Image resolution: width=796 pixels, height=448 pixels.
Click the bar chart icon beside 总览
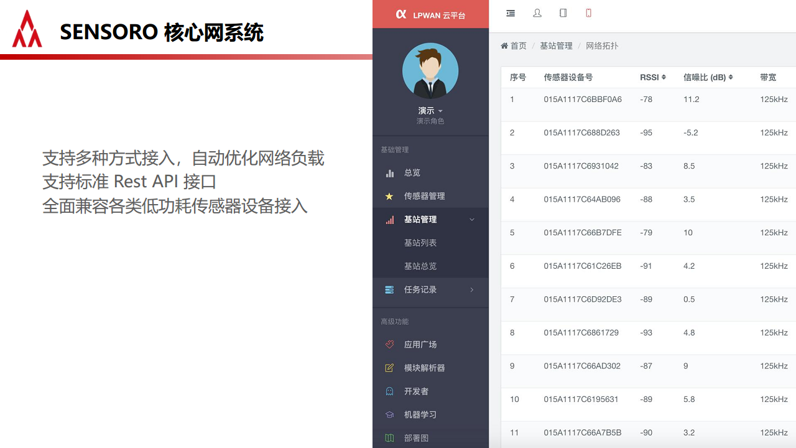[390, 173]
